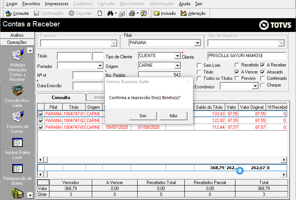Click the Saldo do Titulo column header
This screenshot has height=200, width=296.
pos(209,107)
